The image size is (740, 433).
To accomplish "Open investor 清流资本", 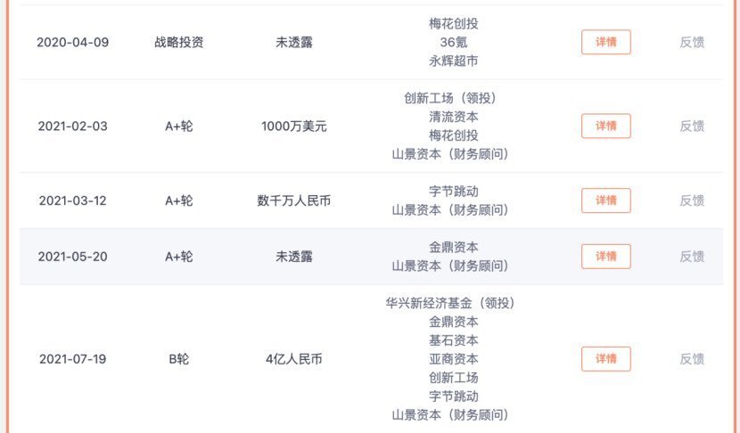I will pyautogui.click(x=453, y=117).
